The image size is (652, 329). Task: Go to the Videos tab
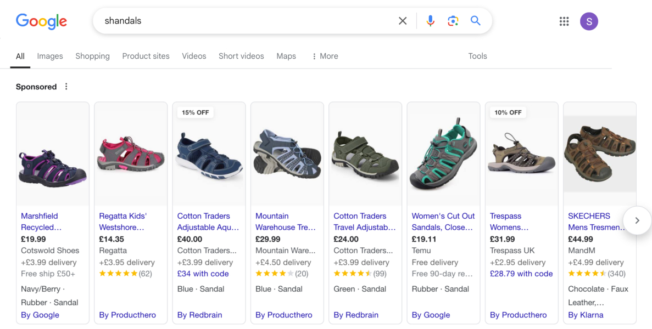coord(194,56)
